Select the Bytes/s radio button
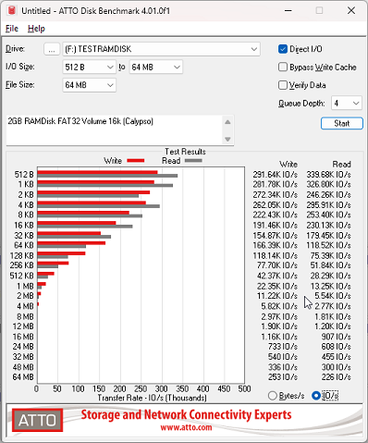The width and height of the screenshot is (368, 443). [273, 396]
